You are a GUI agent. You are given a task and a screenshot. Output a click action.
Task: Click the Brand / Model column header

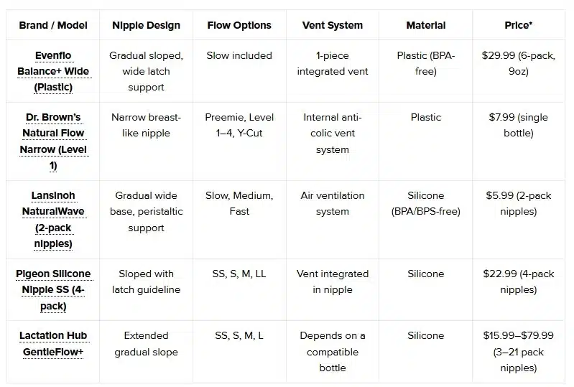coord(53,25)
